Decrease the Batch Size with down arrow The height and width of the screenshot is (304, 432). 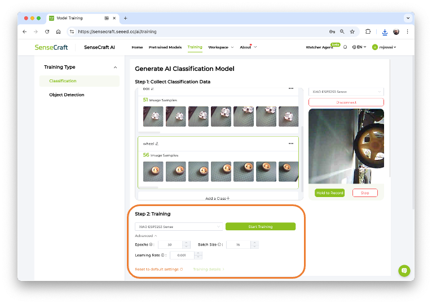[254, 247]
